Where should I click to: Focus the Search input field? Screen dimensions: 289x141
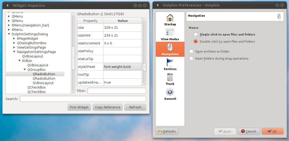[x=83, y=99]
